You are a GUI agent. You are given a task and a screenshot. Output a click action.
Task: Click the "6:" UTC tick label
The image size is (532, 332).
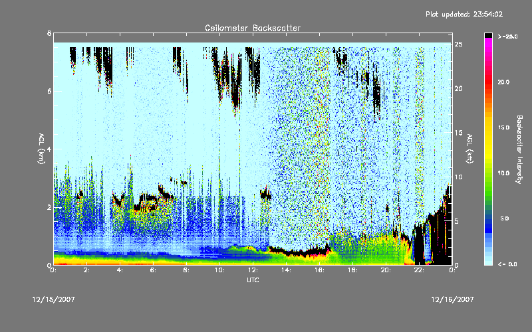153,270
